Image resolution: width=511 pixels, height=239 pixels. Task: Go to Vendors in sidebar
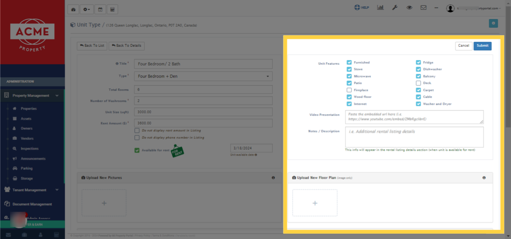tap(28, 139)
